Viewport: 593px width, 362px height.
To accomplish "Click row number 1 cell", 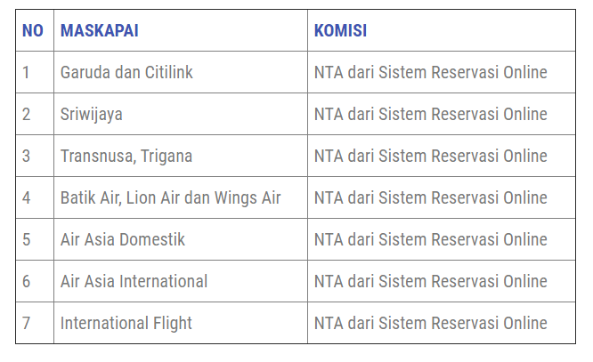I will [x=27, y=73].
